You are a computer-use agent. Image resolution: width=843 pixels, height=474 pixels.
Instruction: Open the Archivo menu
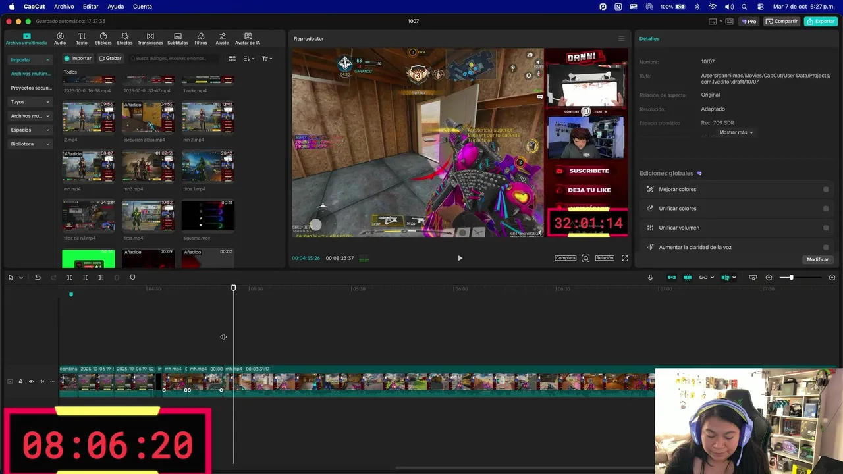64,7
